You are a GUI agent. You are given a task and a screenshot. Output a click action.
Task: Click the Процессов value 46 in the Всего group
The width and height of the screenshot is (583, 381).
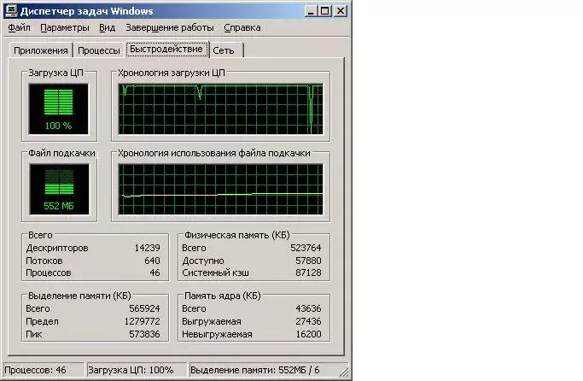coord(154,273)
